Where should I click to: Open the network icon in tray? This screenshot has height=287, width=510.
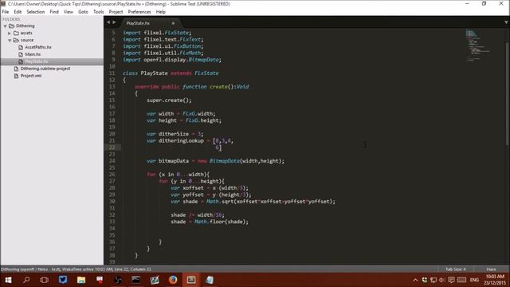tap(433, 280)
